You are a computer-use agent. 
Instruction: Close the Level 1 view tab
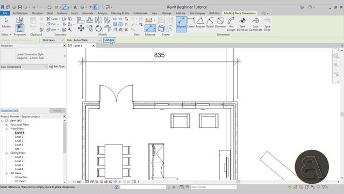click(94, 46)
